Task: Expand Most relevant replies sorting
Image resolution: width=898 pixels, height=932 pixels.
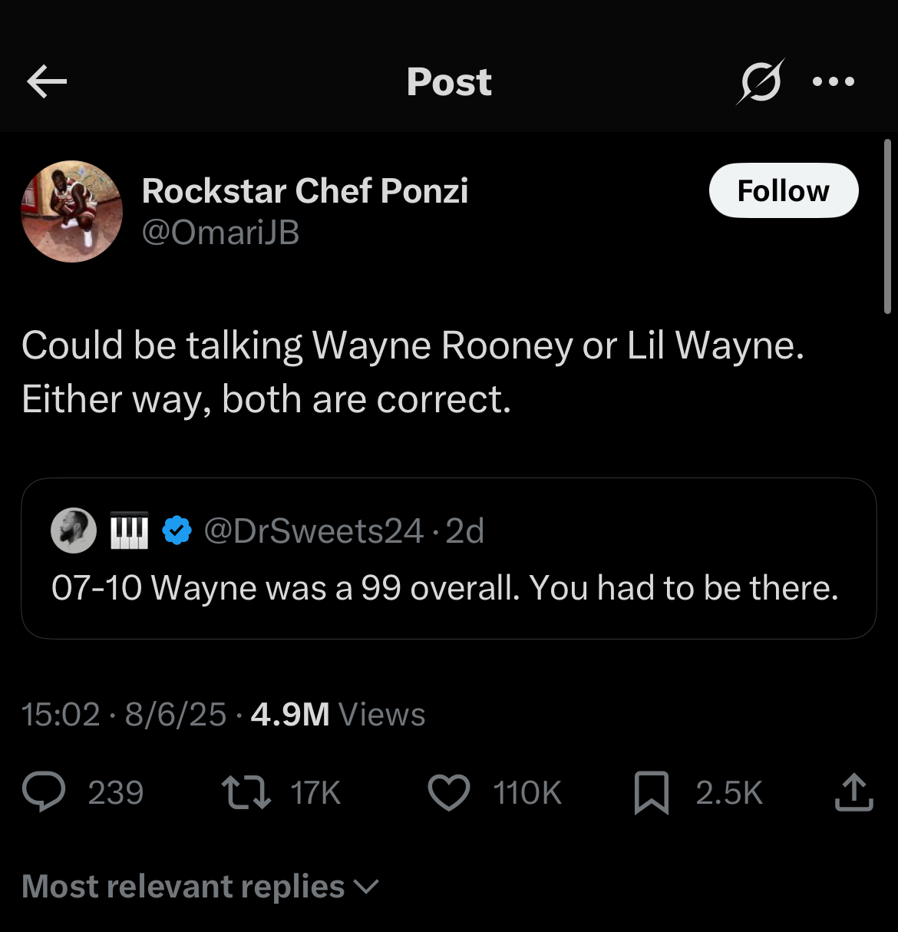Action: tap(201, 887)
